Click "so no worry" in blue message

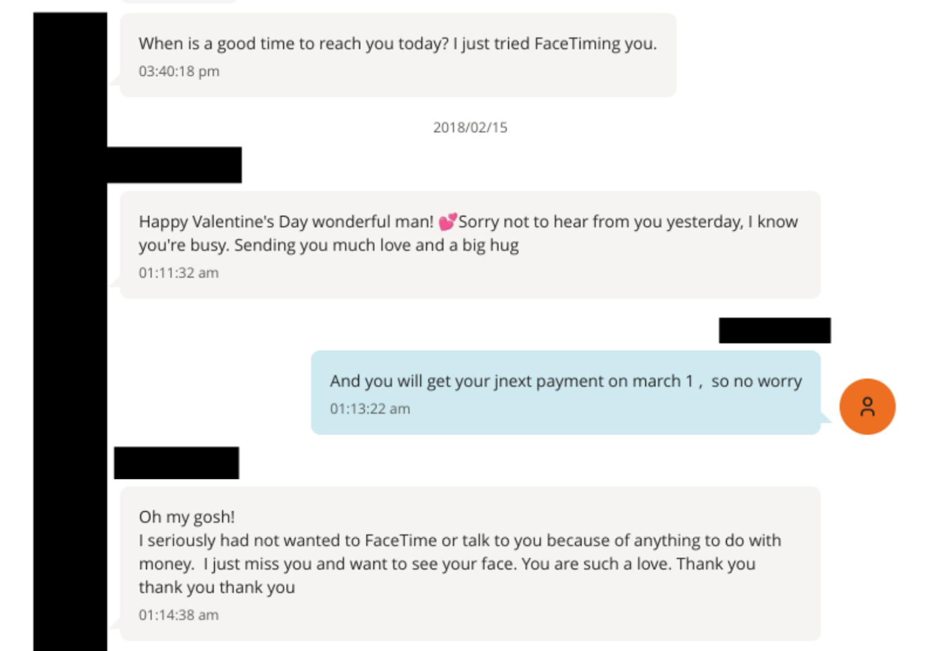pyautogui.click(x=757, y=382)
